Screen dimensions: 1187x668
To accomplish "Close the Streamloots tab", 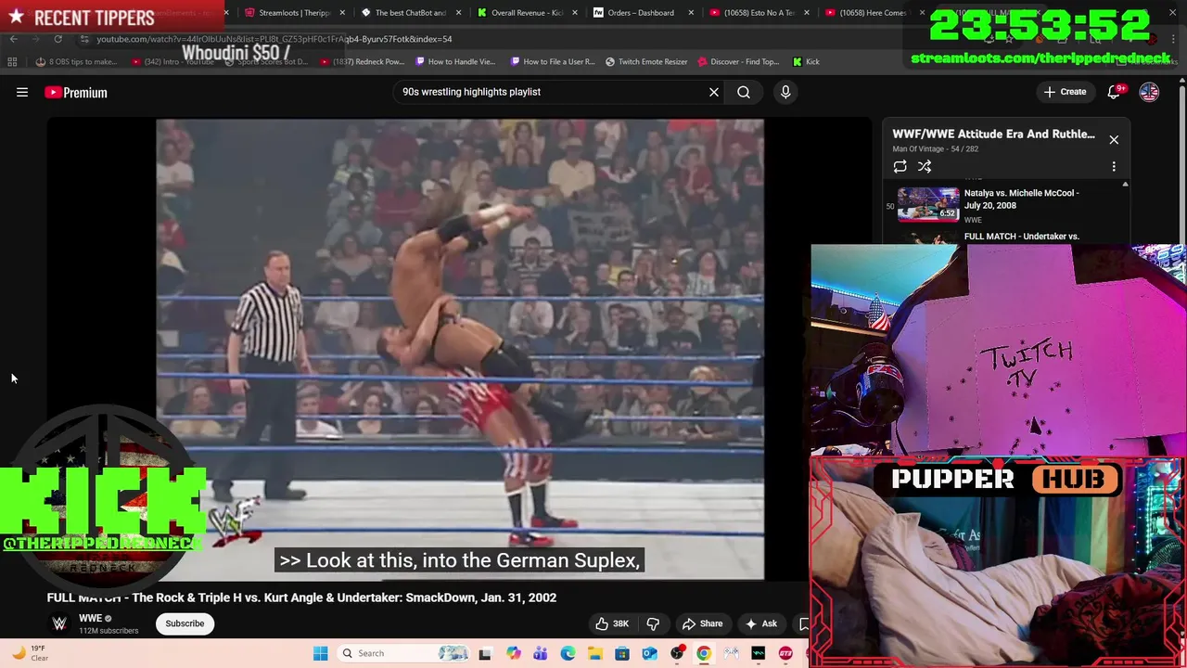I will [342, 13].
